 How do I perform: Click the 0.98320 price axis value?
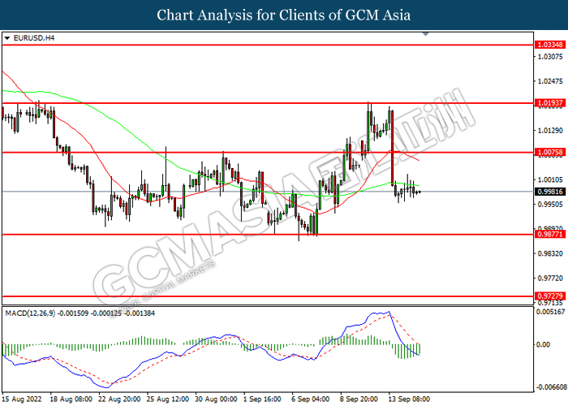tap(551, 253)
